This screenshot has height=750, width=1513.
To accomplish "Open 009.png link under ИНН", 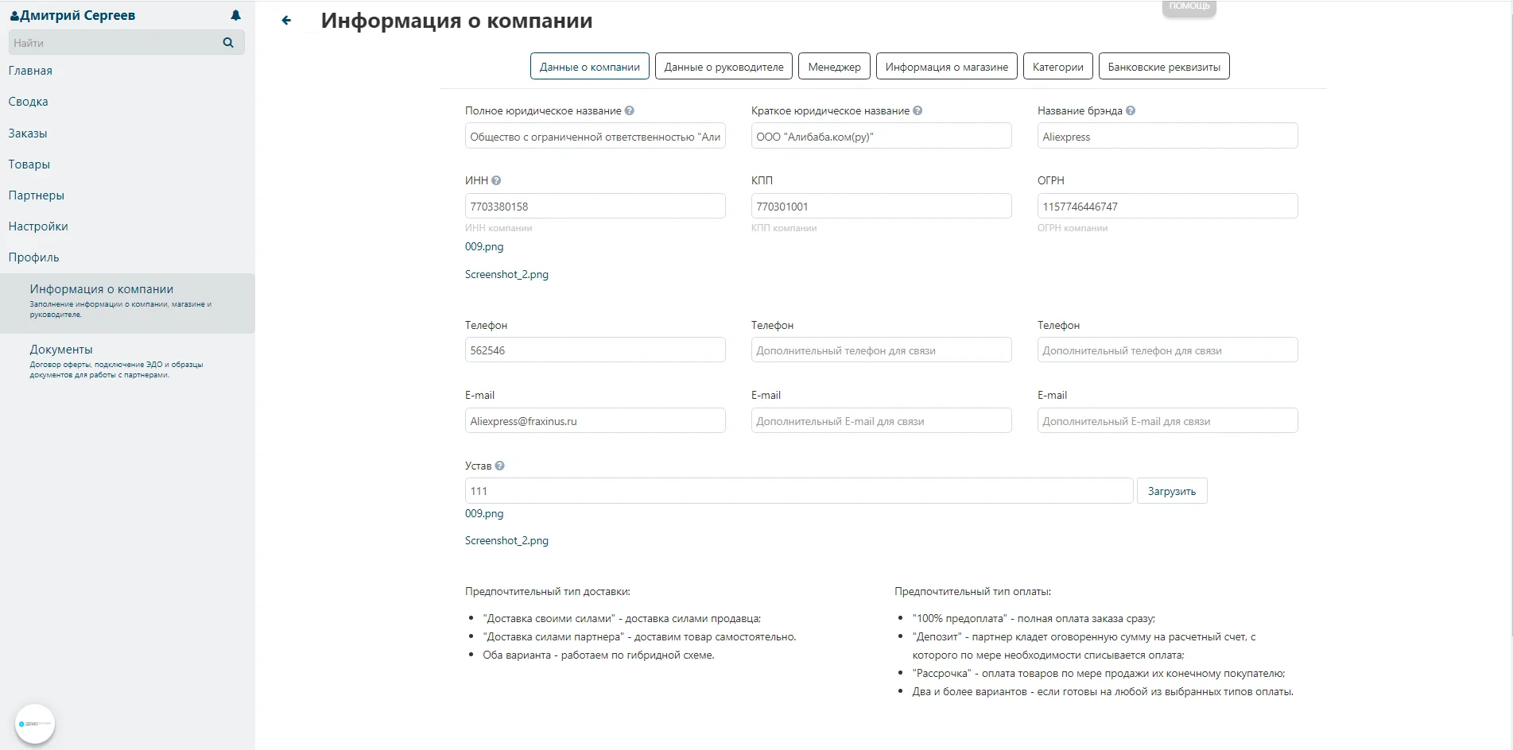I will pyautogui.click(x=484, y=247).
